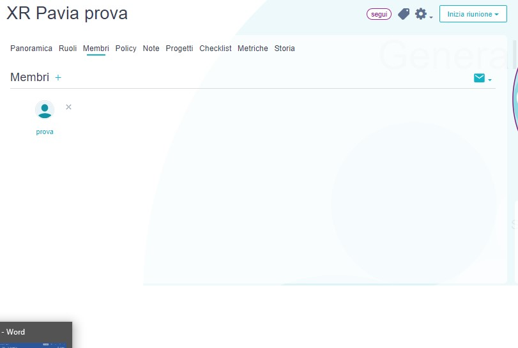Open the Note tab
Screen dimensions: 518x348
pyautogui.click(x=151, y=49)
